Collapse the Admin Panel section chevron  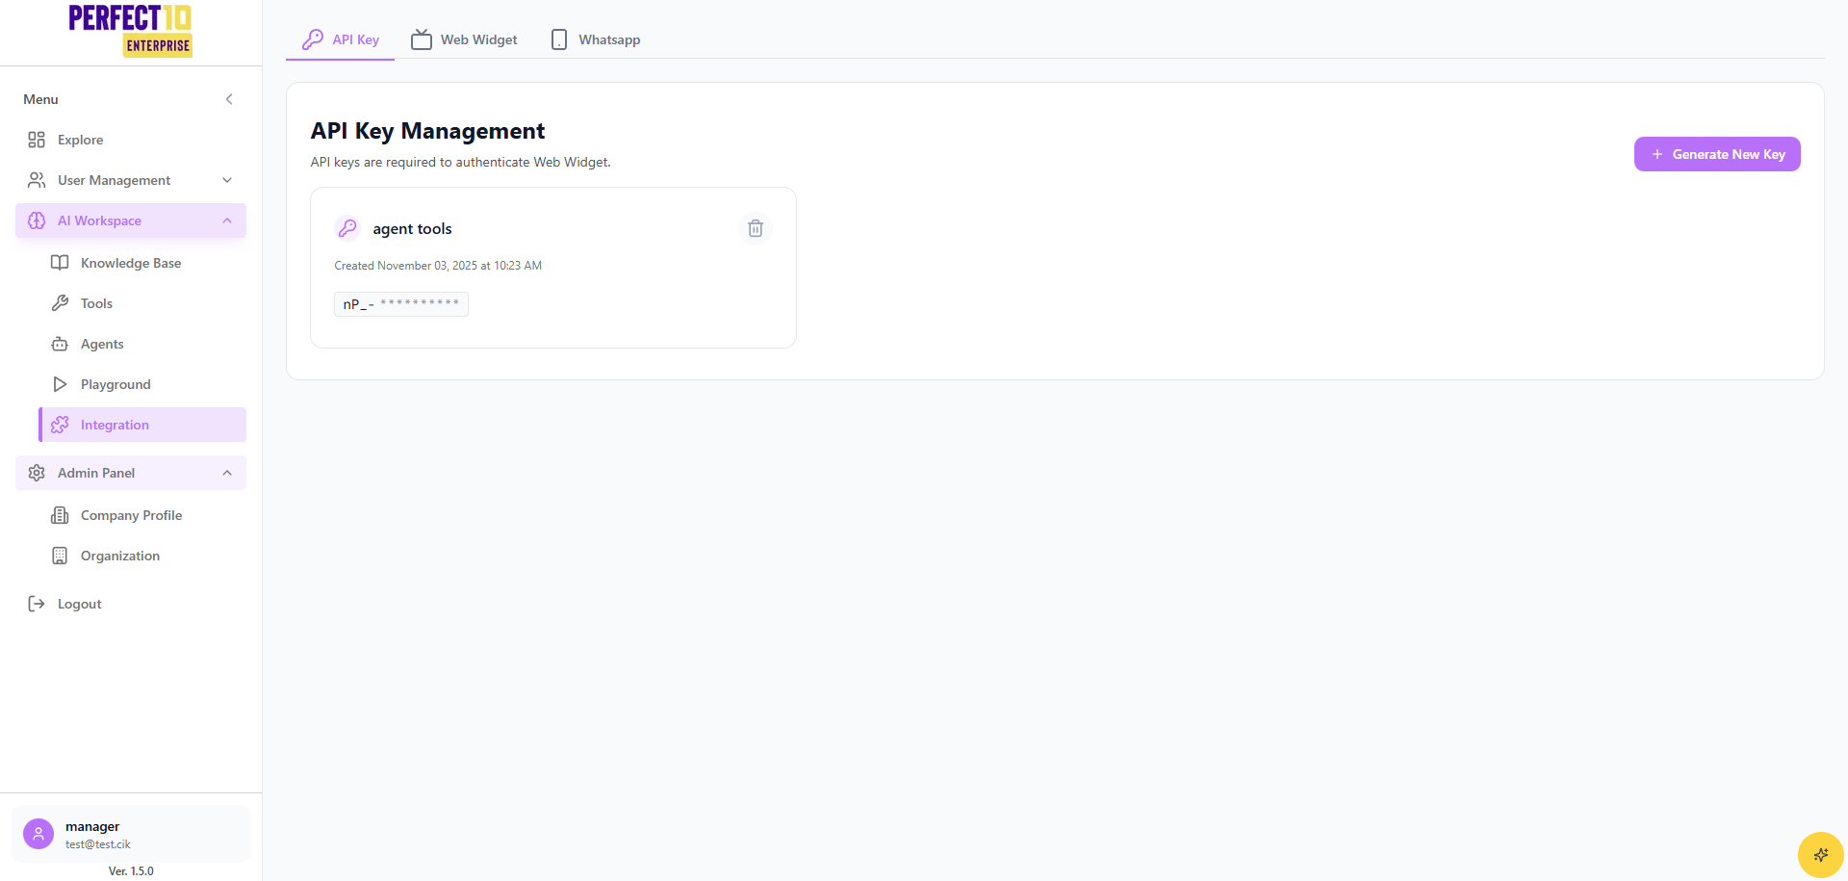coord(227,473)
